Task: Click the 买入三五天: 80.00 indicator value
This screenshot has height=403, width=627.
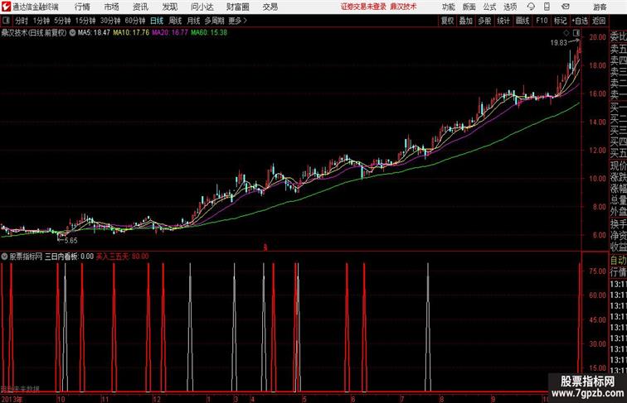Action: 123,257
